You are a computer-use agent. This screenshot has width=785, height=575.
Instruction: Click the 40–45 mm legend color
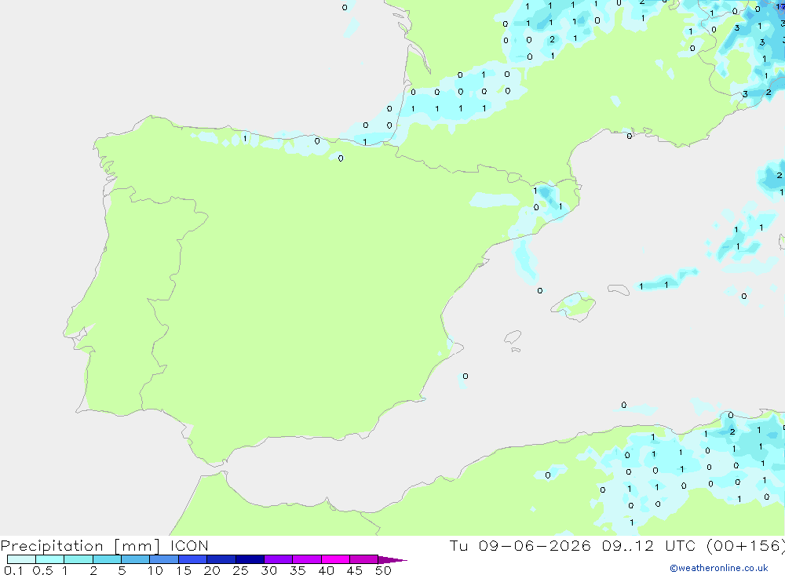click(335, 559)
